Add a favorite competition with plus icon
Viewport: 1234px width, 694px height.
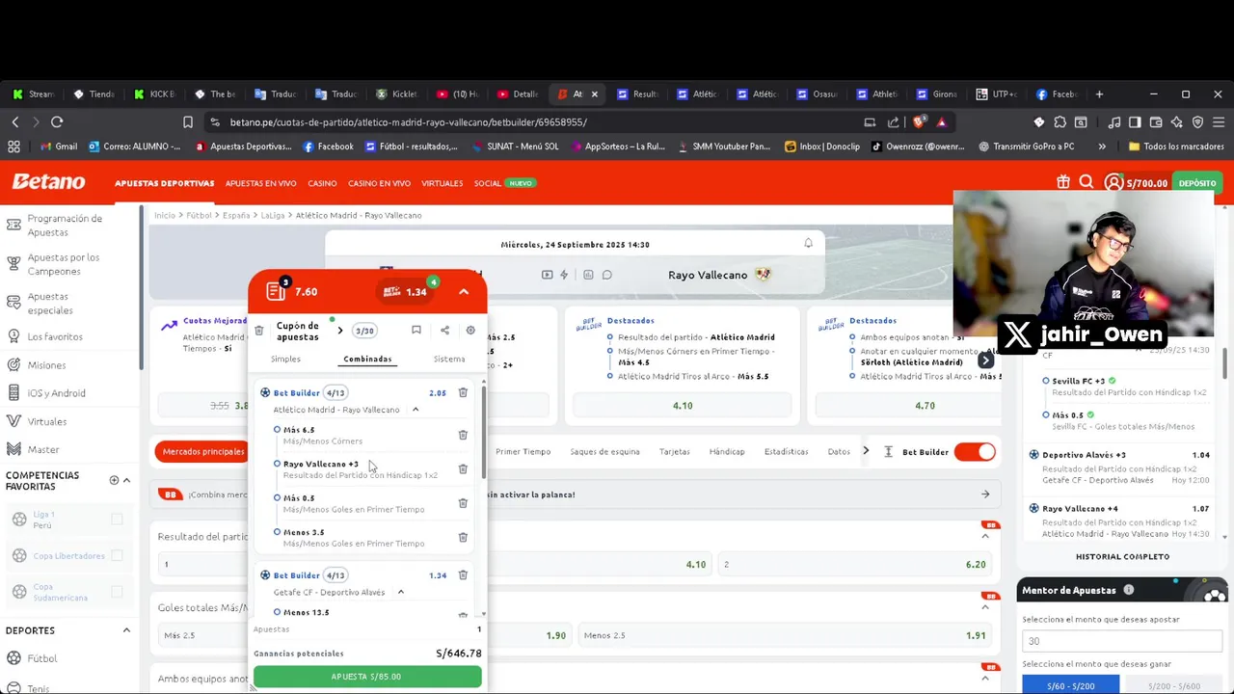[x=114, y=480]
